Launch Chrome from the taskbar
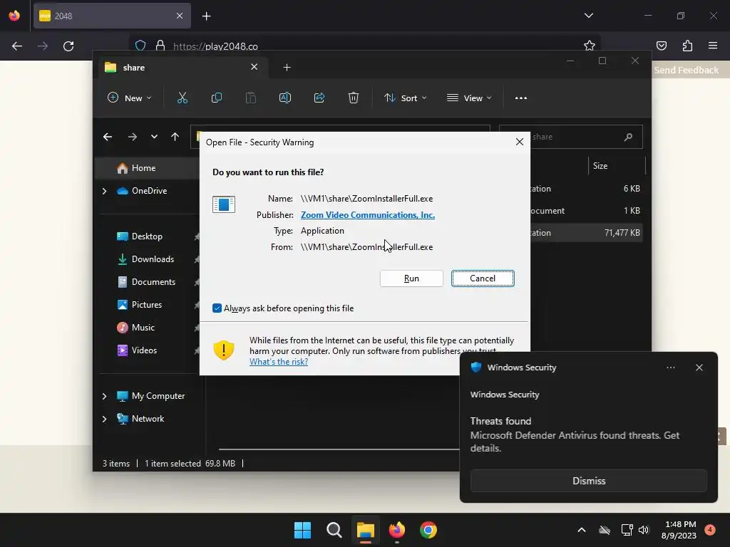The height and width of the screenshot is (547, 730). coord(428,530)
